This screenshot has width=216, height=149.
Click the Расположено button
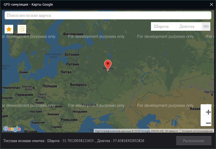(194, 141)
